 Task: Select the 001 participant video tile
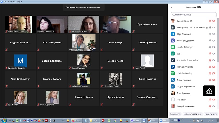116,24
